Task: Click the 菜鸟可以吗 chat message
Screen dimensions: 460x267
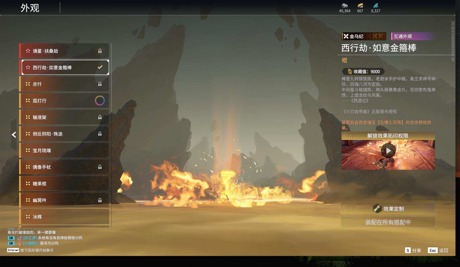Action: point(49,243)
